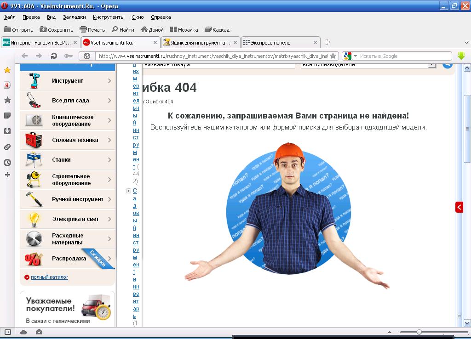Add a new sidebar panel with plus
471x339 pixels.
pyautogui.click(x=7, y=175)
